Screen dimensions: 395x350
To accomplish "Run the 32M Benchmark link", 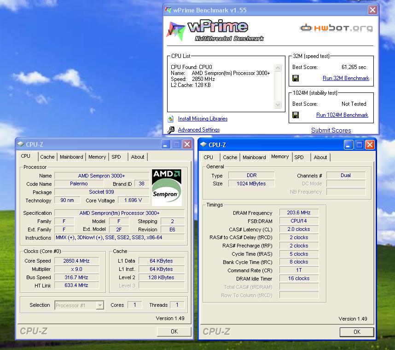I will 346,78.
